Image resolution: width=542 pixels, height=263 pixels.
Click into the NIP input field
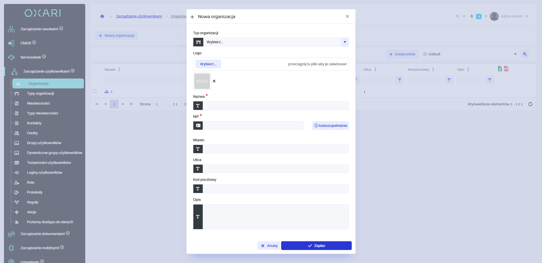pos(253,126)
